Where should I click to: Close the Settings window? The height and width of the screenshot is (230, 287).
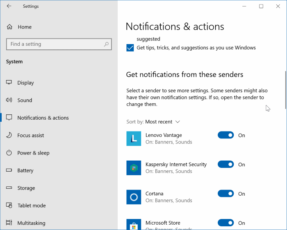[278, 6]
